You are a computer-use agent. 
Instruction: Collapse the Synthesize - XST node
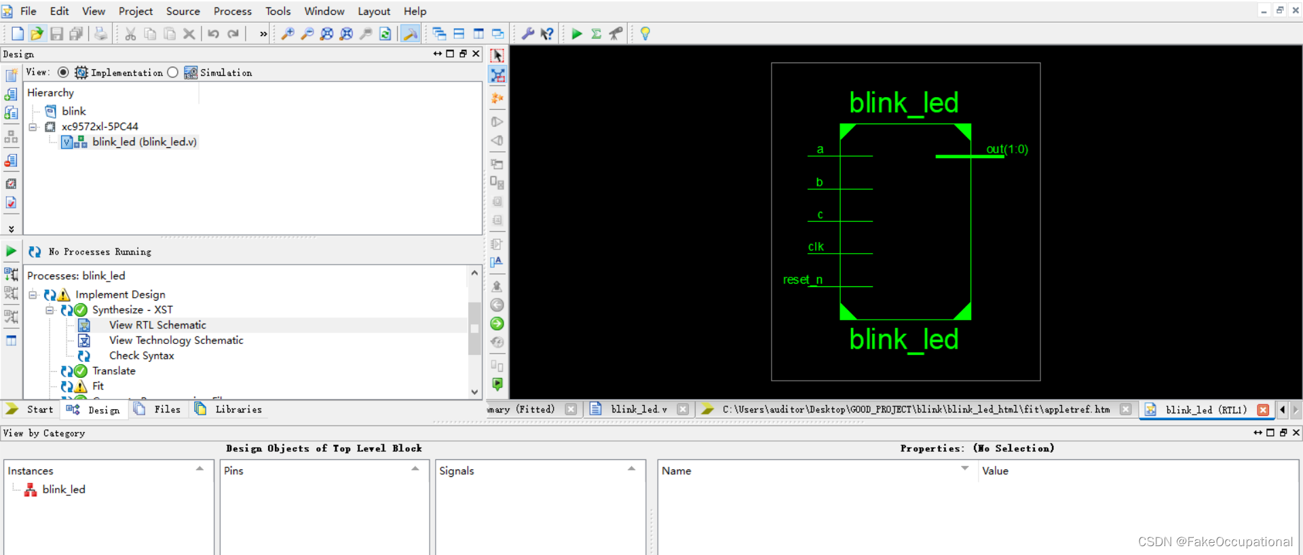tap(50, 310)
